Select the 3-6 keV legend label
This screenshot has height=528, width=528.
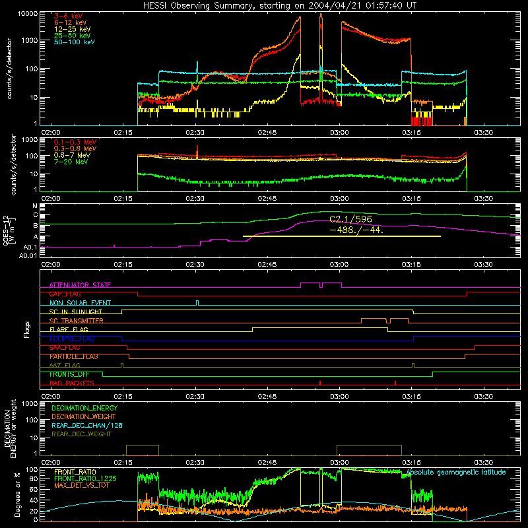point(69,16)
